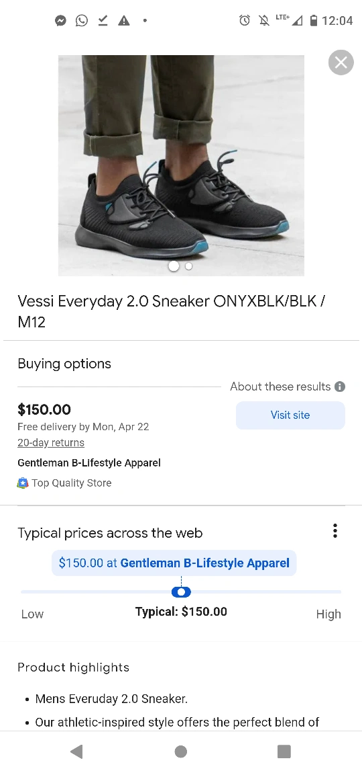362x773 pixels.
Task: Close the product detail overlay
Action: 341,63
